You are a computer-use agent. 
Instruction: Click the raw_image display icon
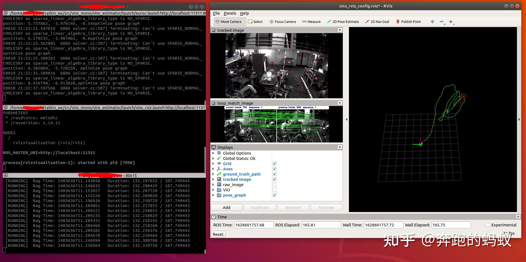tap(219, 184)
